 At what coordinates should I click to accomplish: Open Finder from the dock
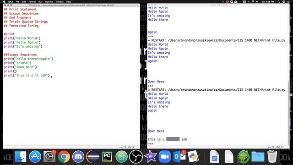(20, 156)
